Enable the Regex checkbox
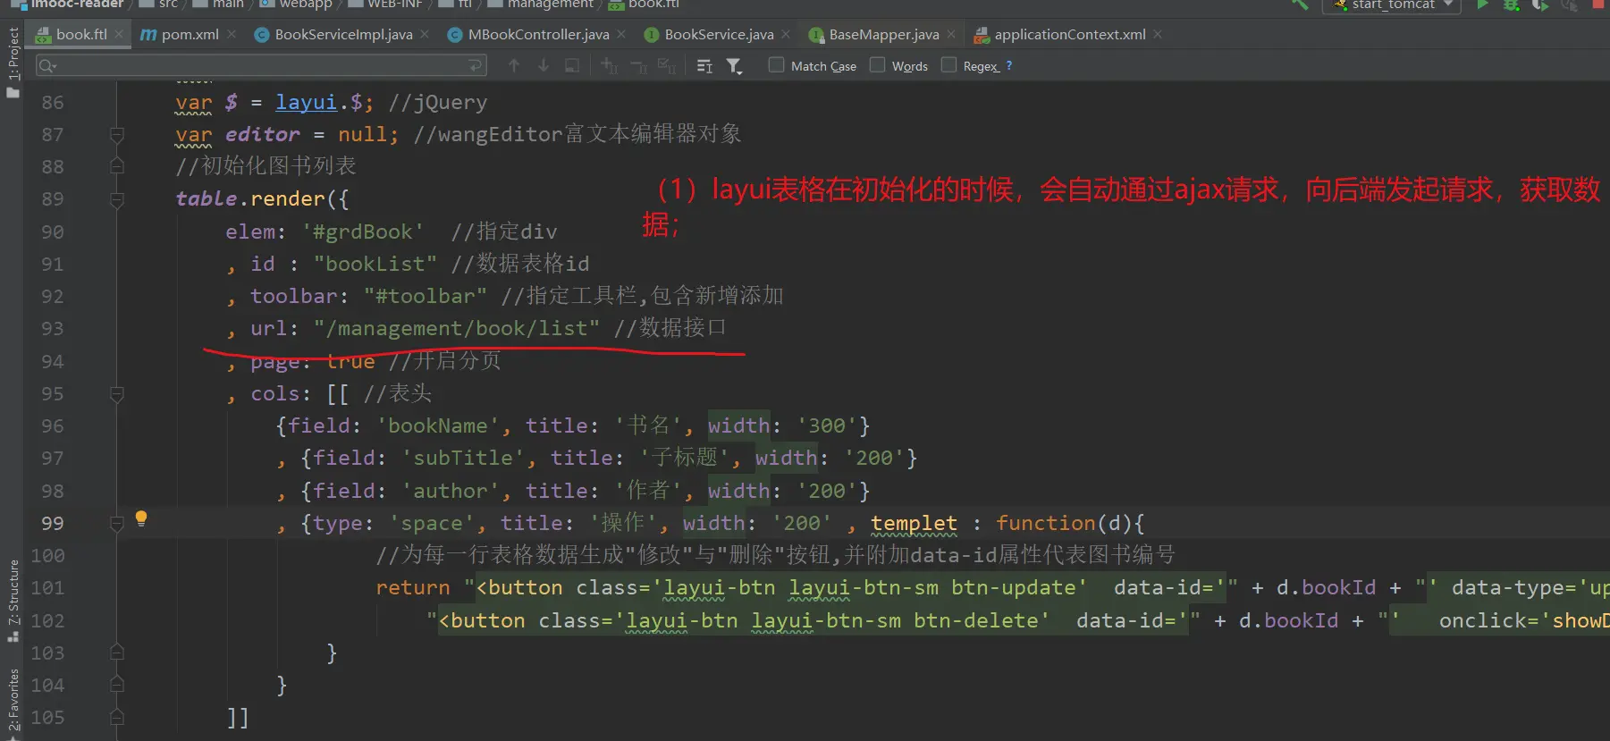 tap(948, 64)
